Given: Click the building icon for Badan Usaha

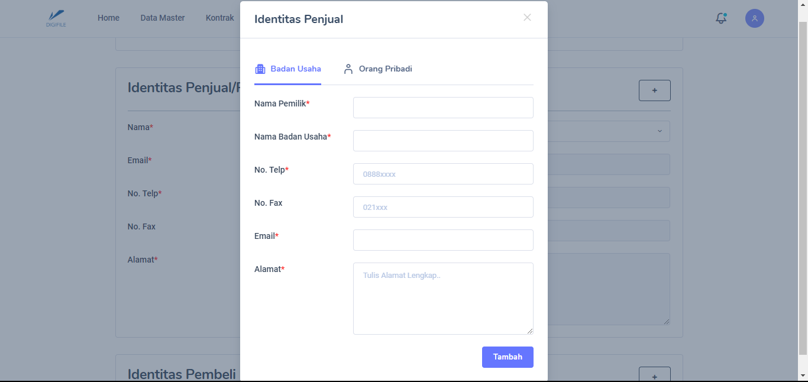Looking at the screenshot, I should tap(260, 69).
